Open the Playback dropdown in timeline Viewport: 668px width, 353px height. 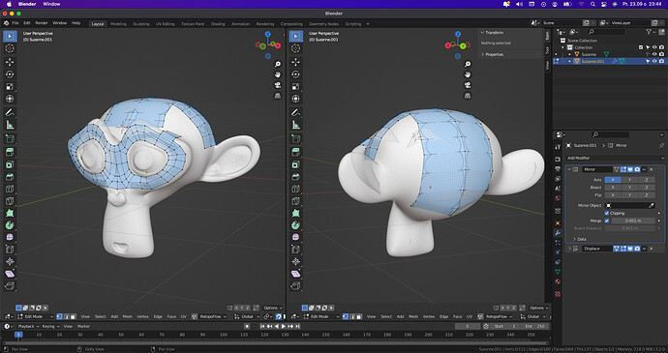tap(28, 326)
